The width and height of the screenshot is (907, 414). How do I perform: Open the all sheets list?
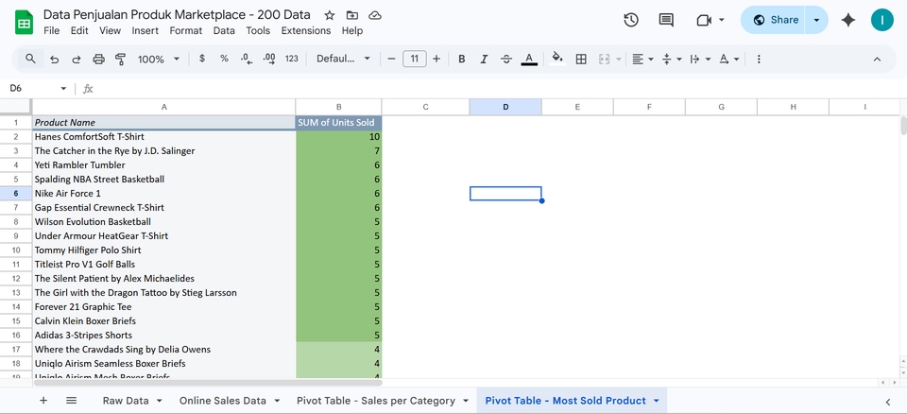point(71,401)
